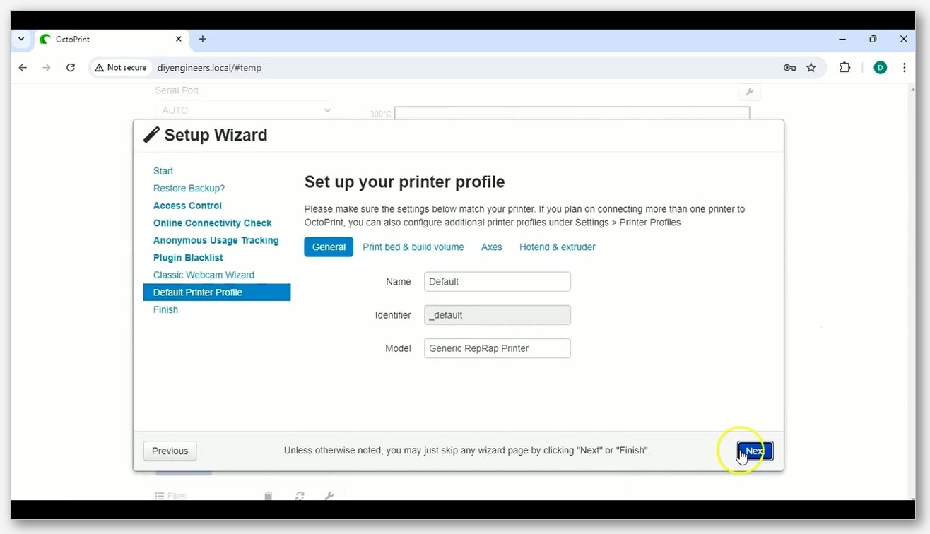Open the saved passwords key icon
This screenshot has width=930, height=534.
click(789, 68)
